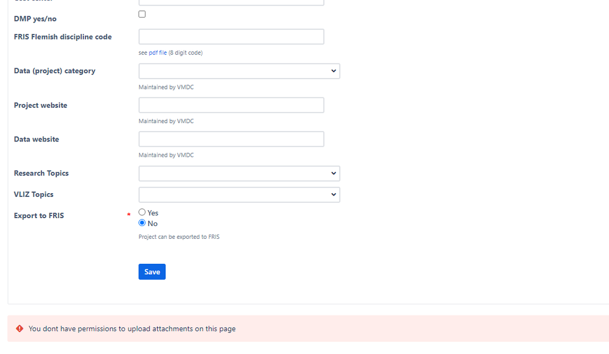Click the red warning icon in the alert
The image size is (609, 354).
[20, 329]
